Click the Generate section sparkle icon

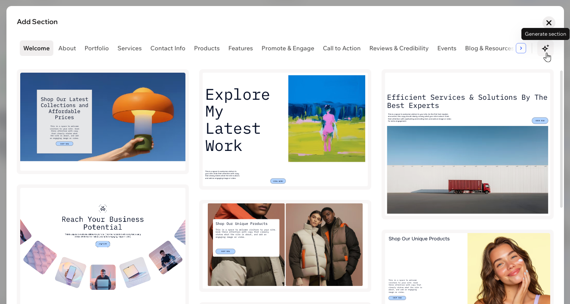(545, 48)
